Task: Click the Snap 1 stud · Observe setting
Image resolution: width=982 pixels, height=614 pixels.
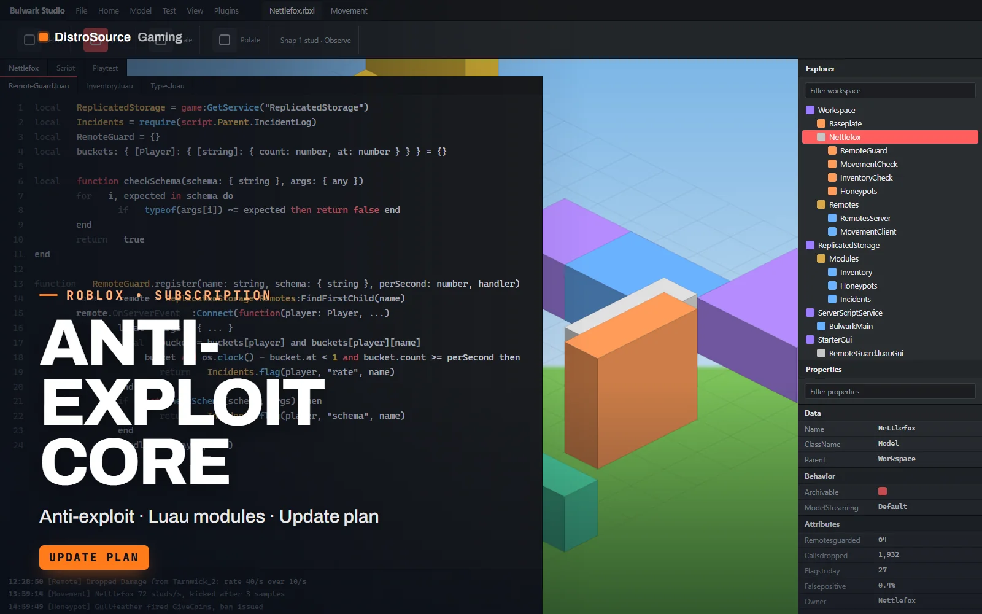Action: point(315,40)
